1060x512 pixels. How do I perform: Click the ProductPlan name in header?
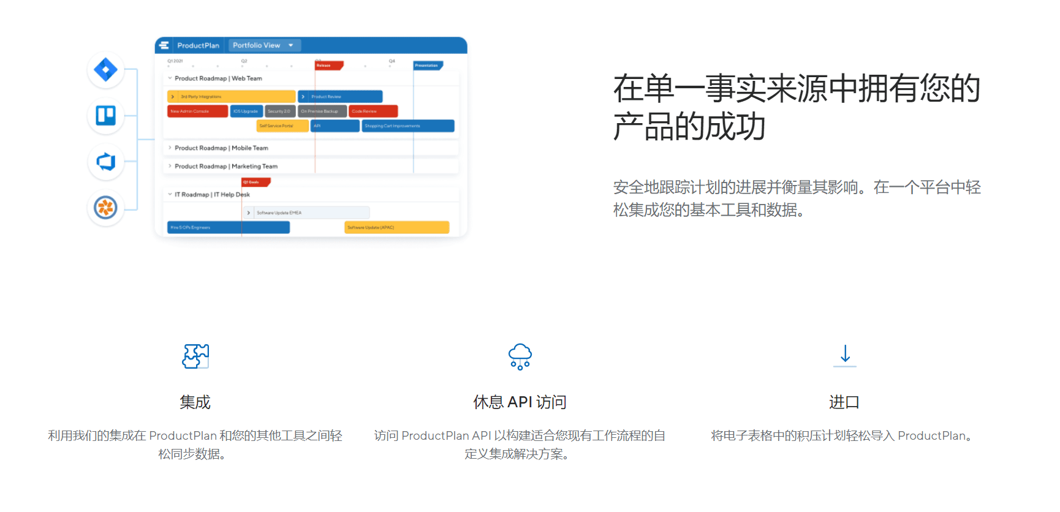tap(198, 45)
